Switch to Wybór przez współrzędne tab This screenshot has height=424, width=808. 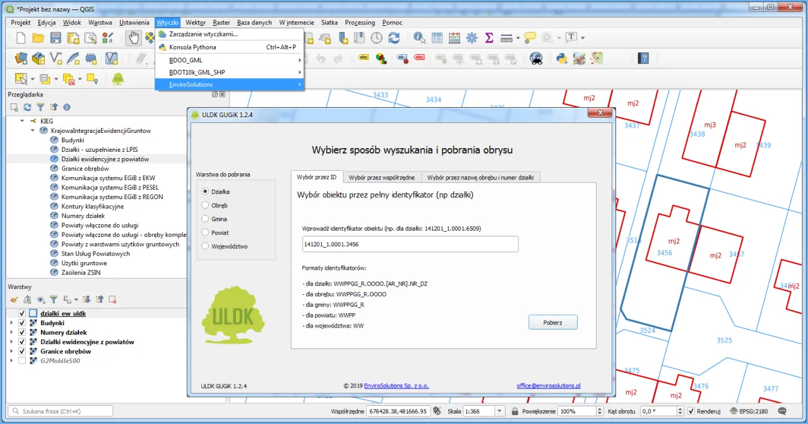click(381, 178)
